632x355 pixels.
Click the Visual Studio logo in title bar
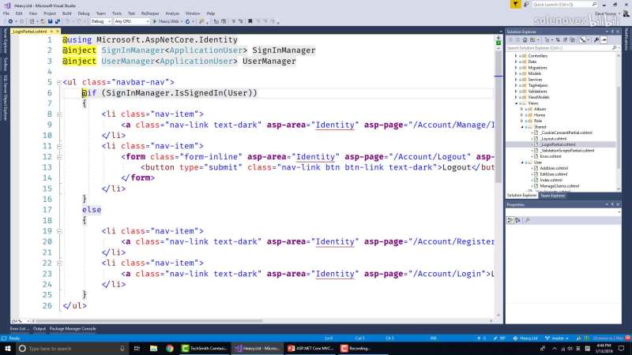pos(7,6)
